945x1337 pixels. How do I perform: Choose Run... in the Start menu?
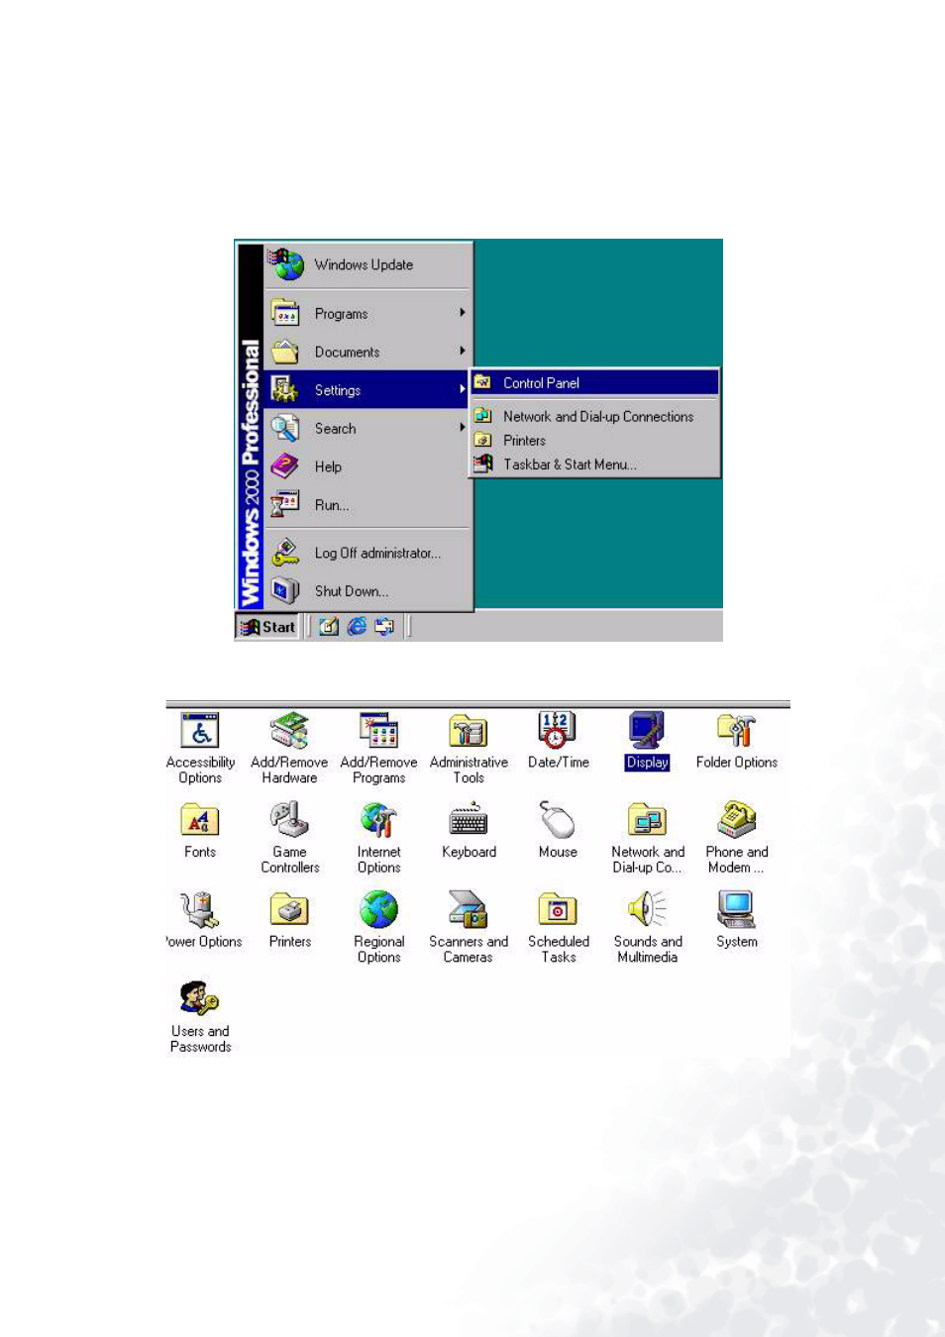[x=367, y=505]
